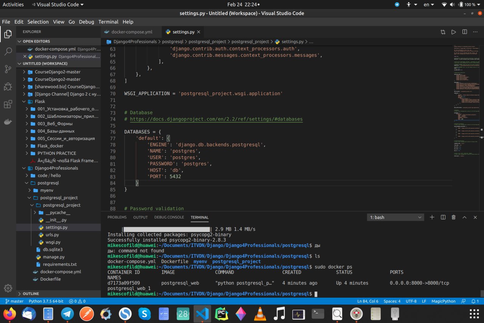Click LF end-of-line status item
This screenshot has width=484, height=323.
tap(424, 301)
